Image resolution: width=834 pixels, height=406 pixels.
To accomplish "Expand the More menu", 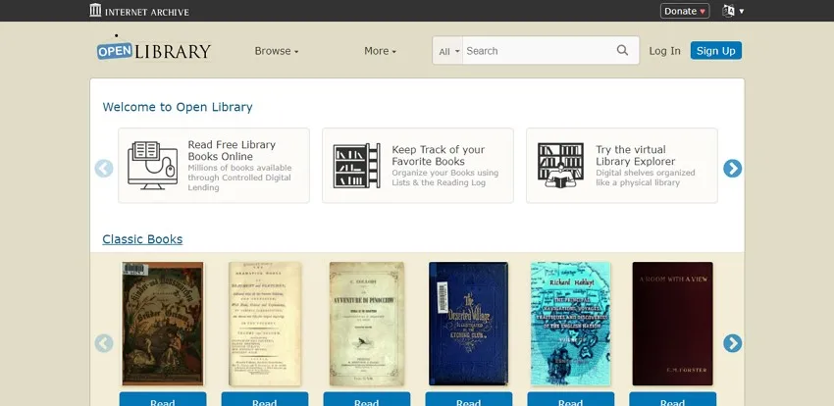I will pyautogui.click(x=381, y=51).
